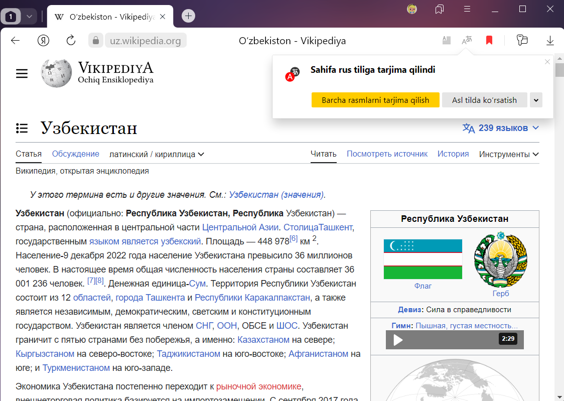Click the page translate icon in address bar
The image size is (564, 401).
[x=467, y=41]
